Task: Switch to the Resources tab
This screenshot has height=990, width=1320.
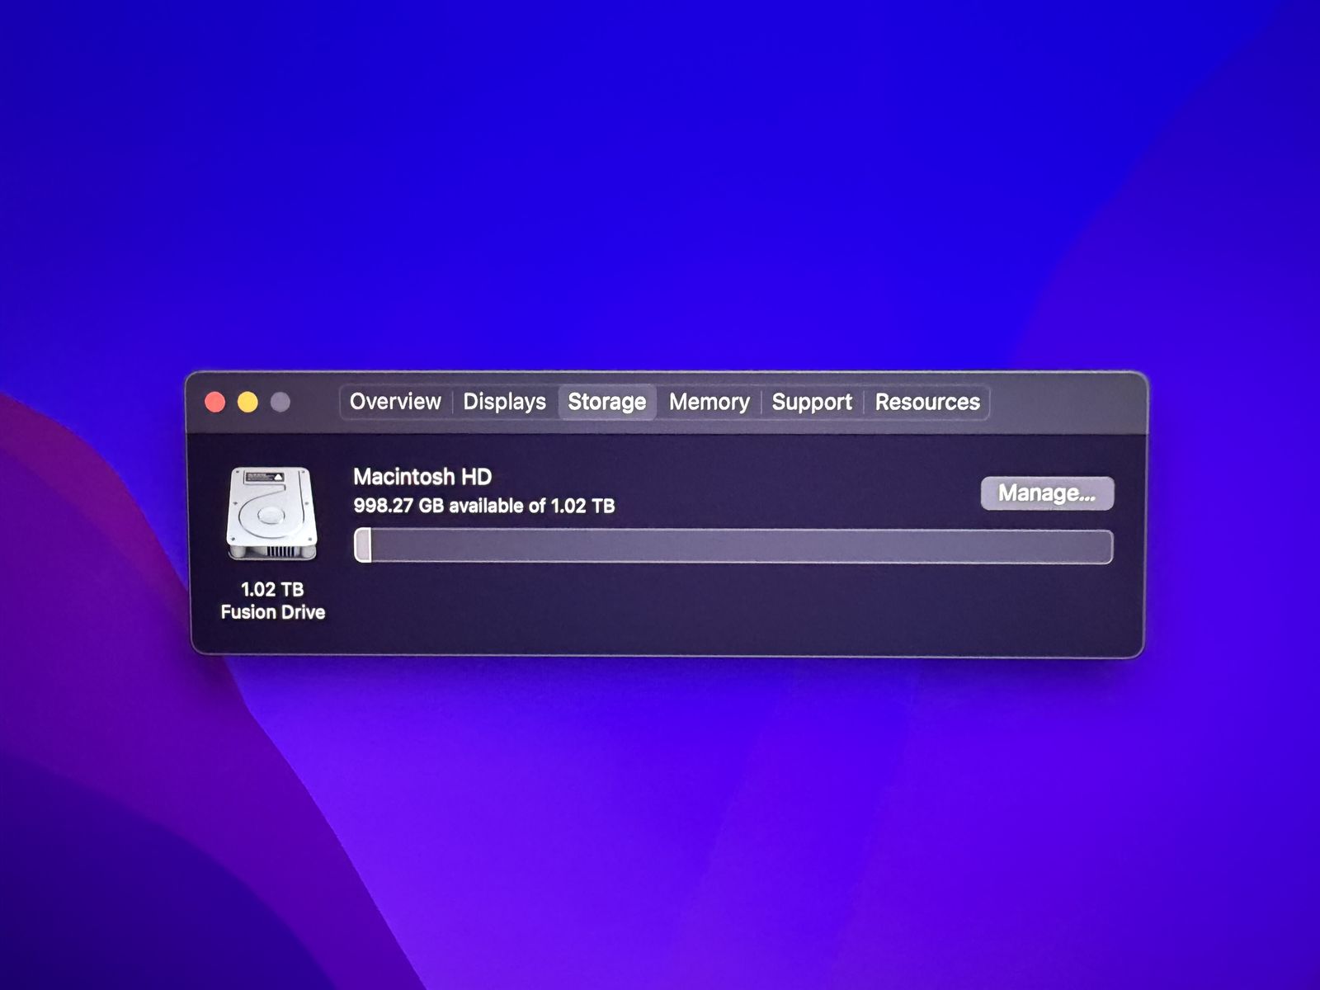Action: 927,402
